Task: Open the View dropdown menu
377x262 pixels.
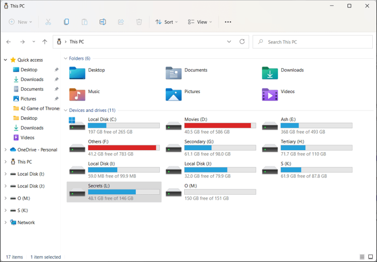Action: click(200, 22)
